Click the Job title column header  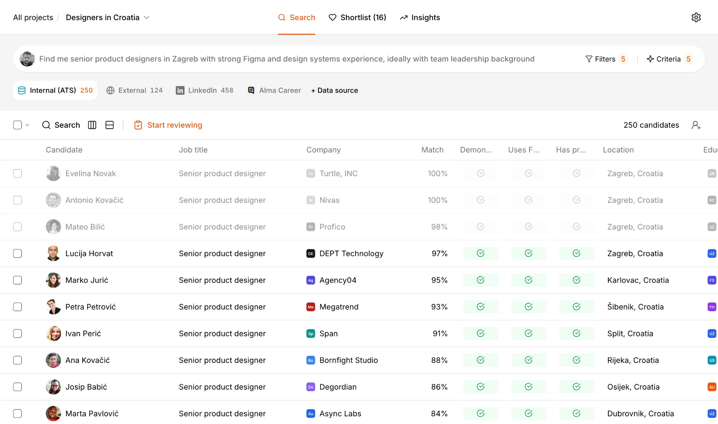[x=193, y=150]
